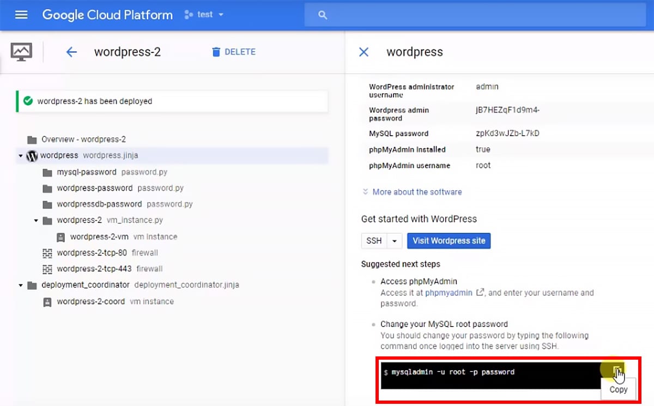
Task: Open the phpmyadmin link
Action: 450,293
